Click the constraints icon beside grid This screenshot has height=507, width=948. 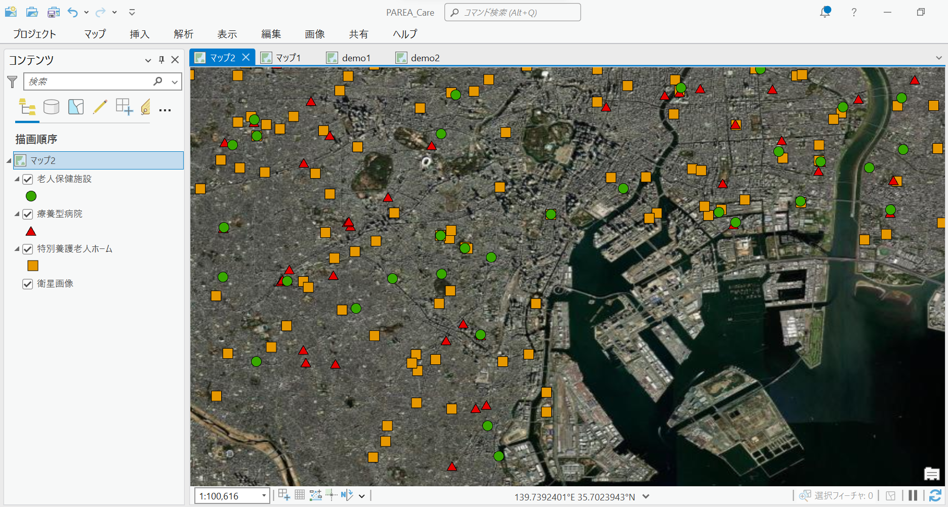315,495
